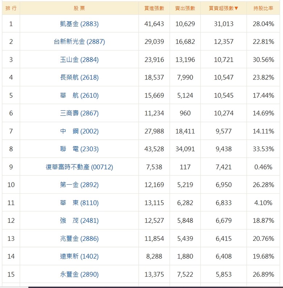Image resolution: width=283 pixels, height=288 pixels.
Task: Open the 聯電 (2303) stock link
Action: tap(79, 149)
